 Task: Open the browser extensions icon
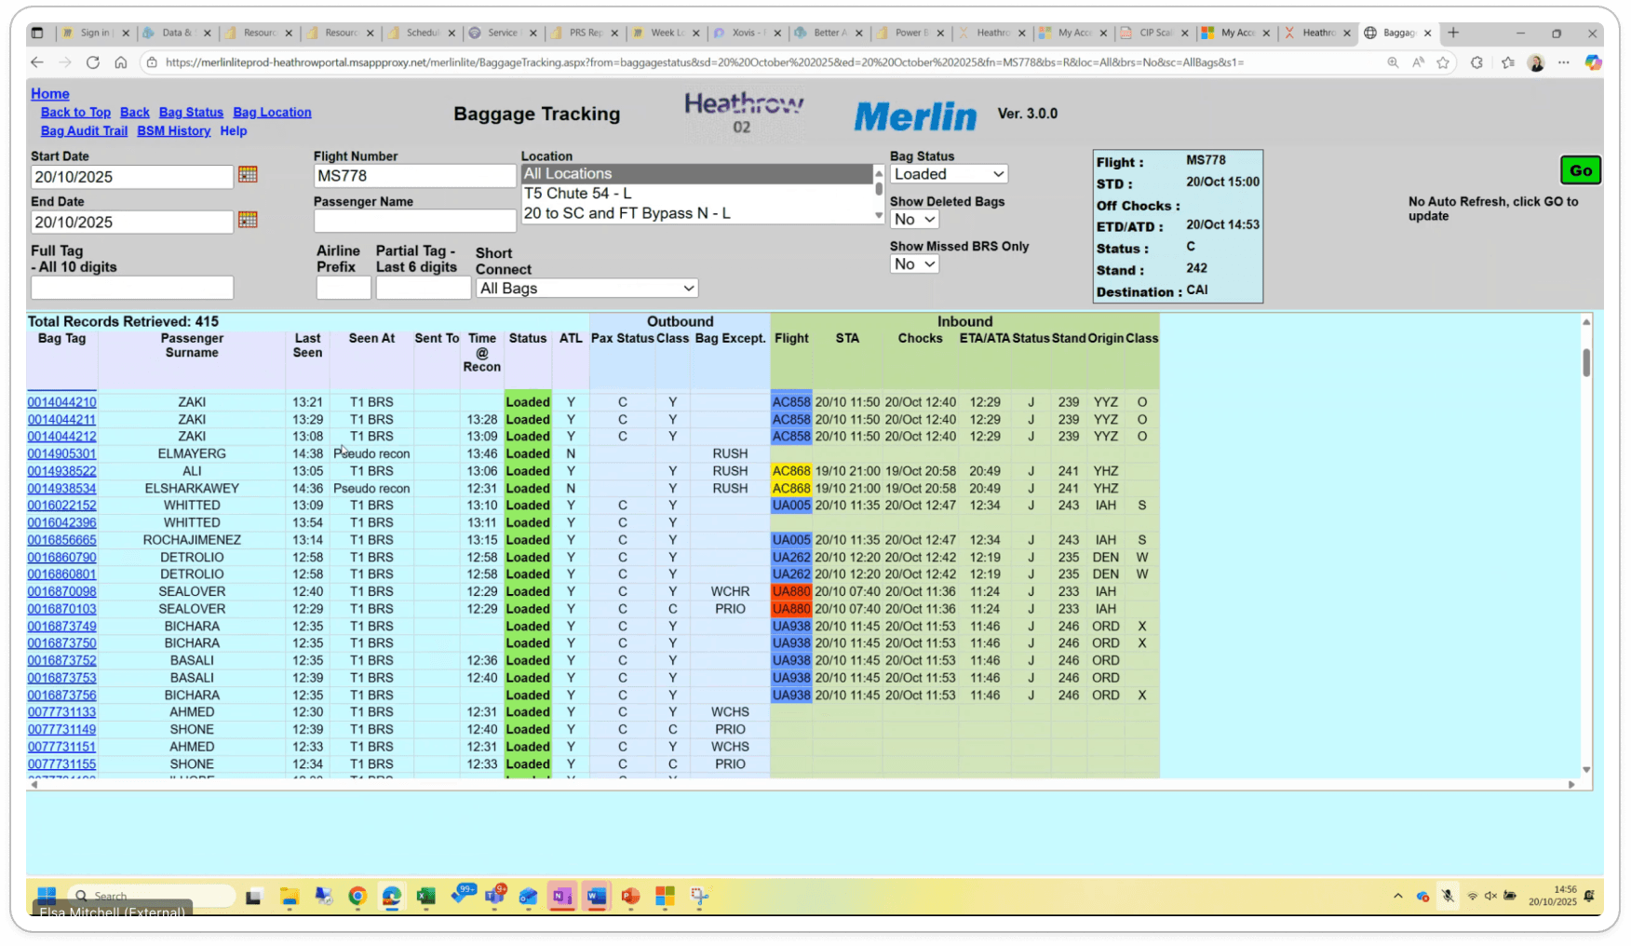[x=1476, y=62]
